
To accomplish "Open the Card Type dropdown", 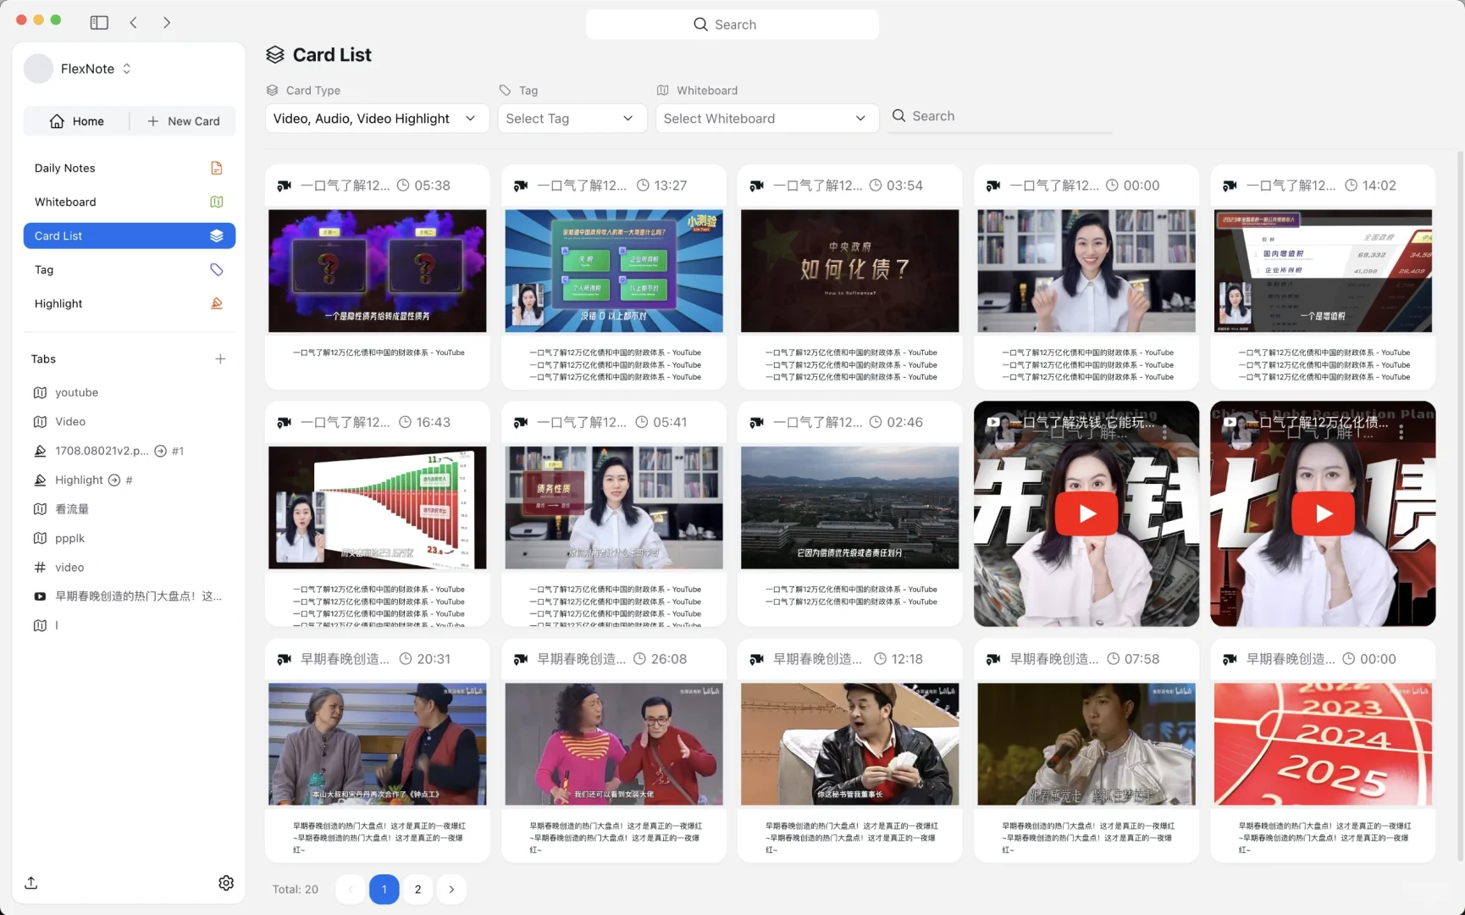I will [377, 119].
